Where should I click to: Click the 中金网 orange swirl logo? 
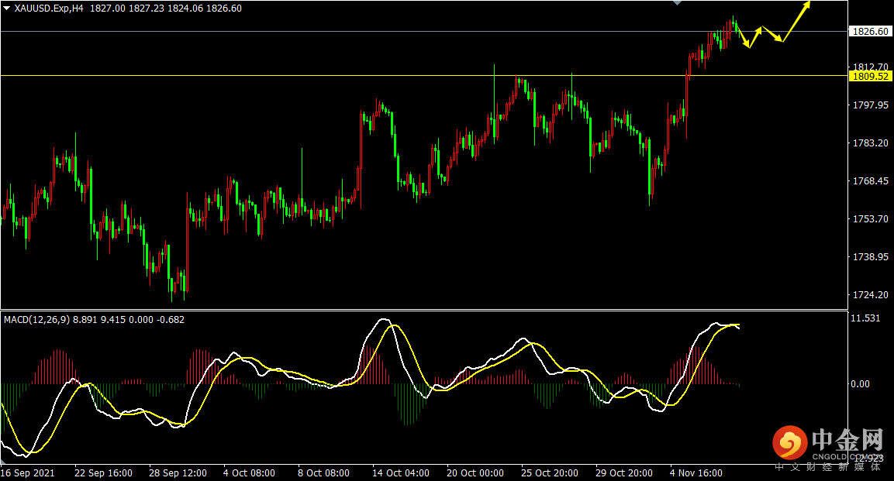pyautogui.click(x=789, y=442)
